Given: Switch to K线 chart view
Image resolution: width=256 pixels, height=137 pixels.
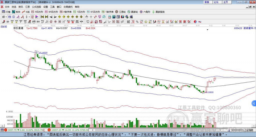Looking at the screenshot, I should [26, 12].
